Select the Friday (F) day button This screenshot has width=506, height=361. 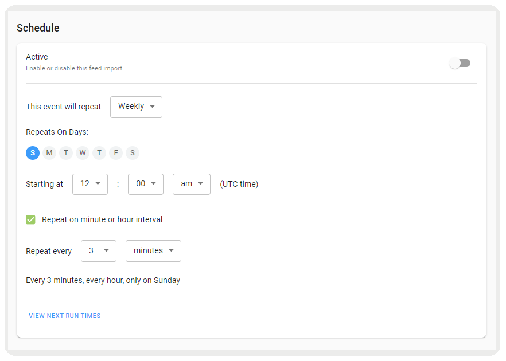point(116,153)
